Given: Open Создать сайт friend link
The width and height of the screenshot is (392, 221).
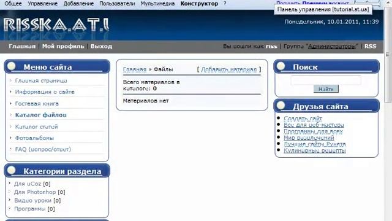Looking at the screenshot, I should (303, 118).
